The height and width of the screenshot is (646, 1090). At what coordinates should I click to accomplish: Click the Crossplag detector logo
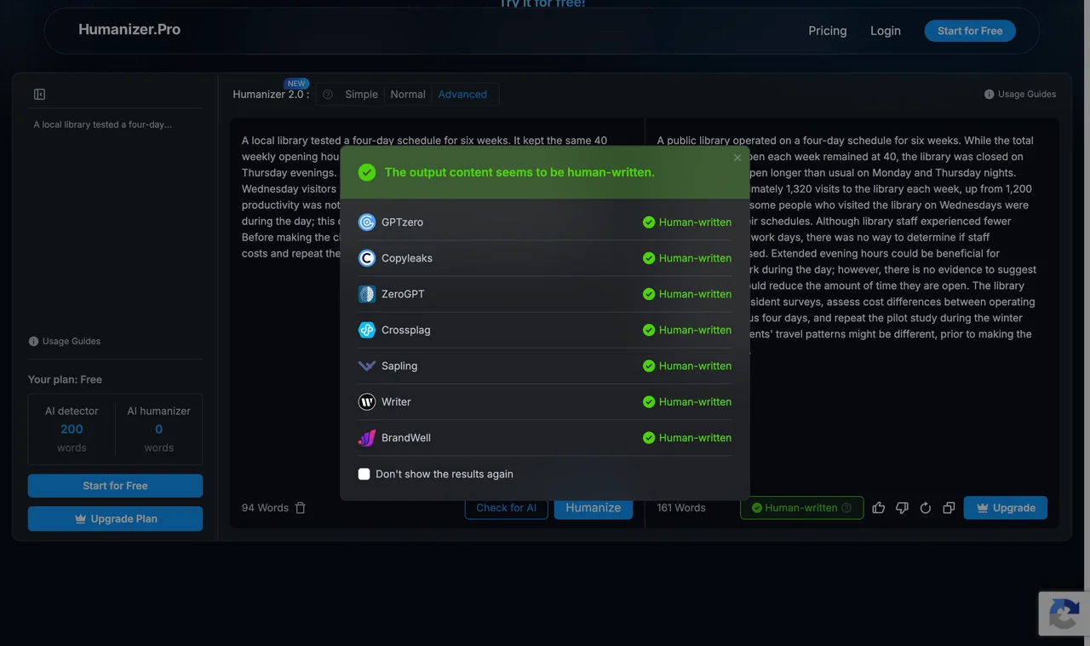pyautogui.click(x=367, y=330)
